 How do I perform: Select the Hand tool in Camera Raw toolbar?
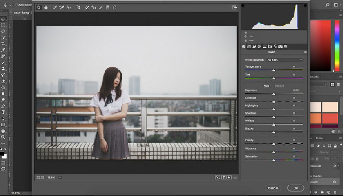pos(45,7)
